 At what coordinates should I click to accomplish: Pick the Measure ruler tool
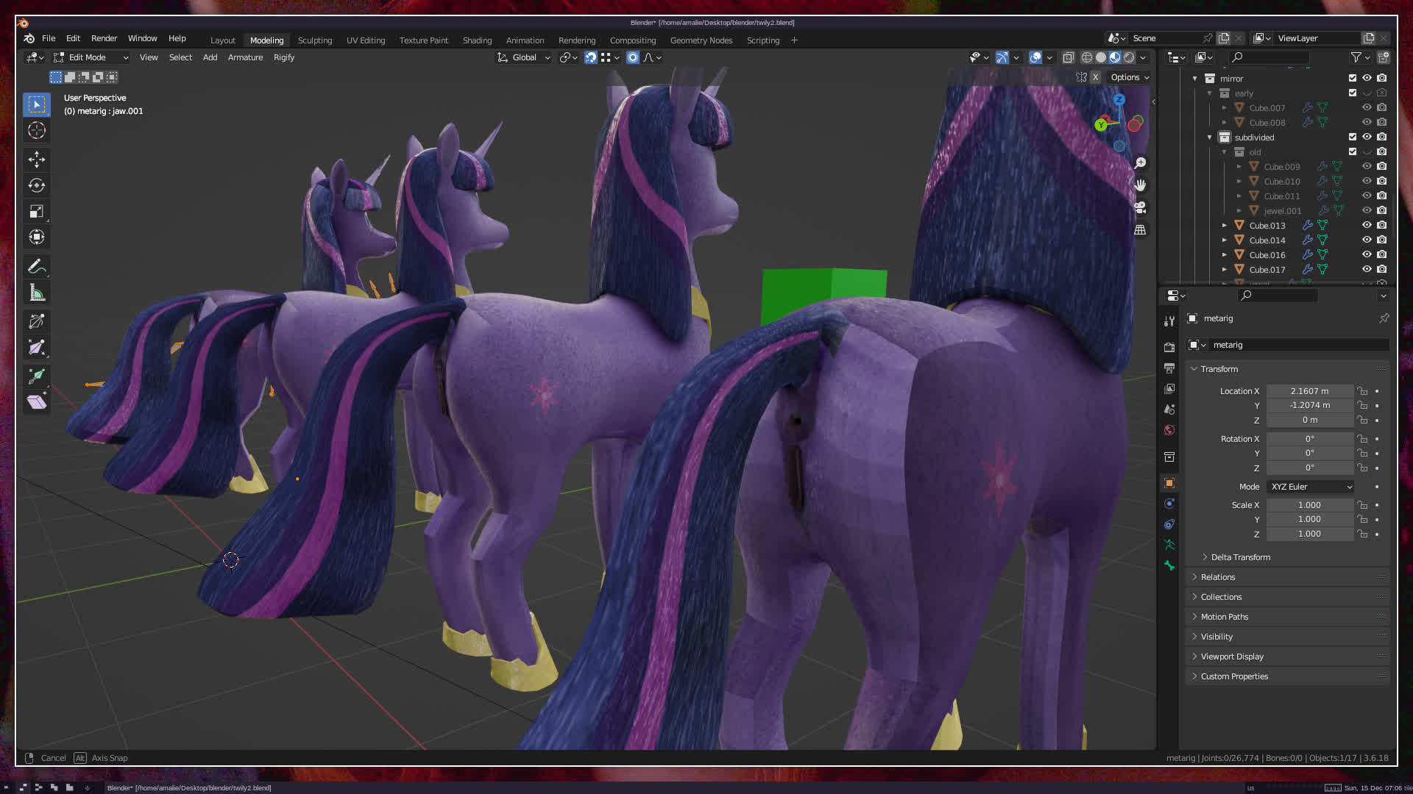tap(36, 293)
